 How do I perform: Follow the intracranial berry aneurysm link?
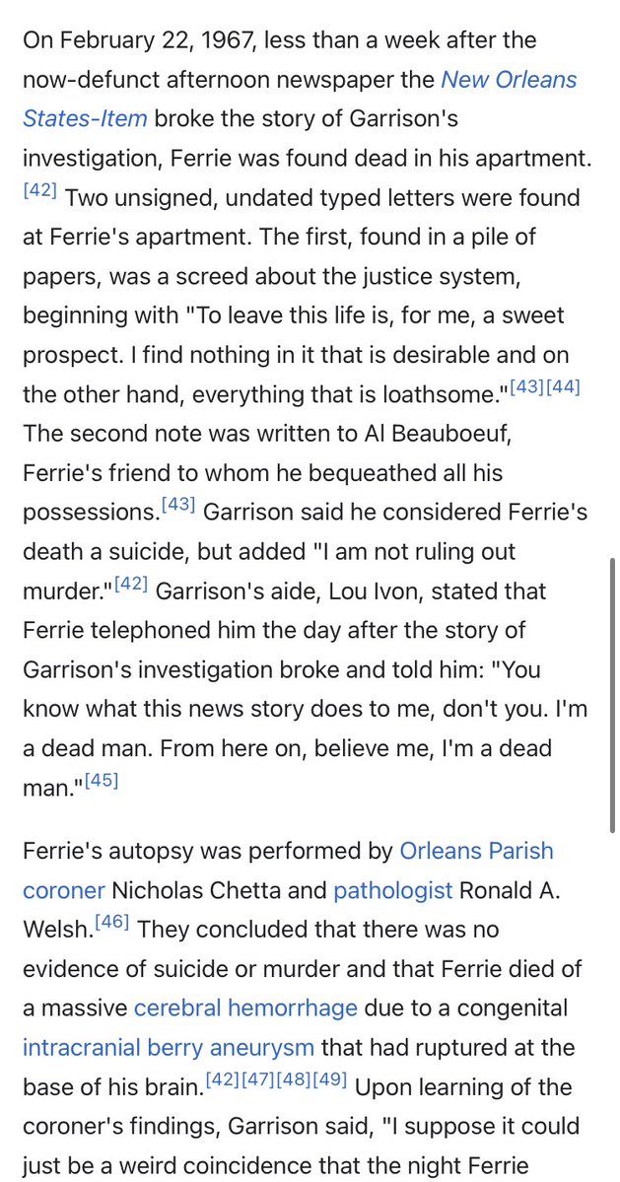tap(169, 1047)
